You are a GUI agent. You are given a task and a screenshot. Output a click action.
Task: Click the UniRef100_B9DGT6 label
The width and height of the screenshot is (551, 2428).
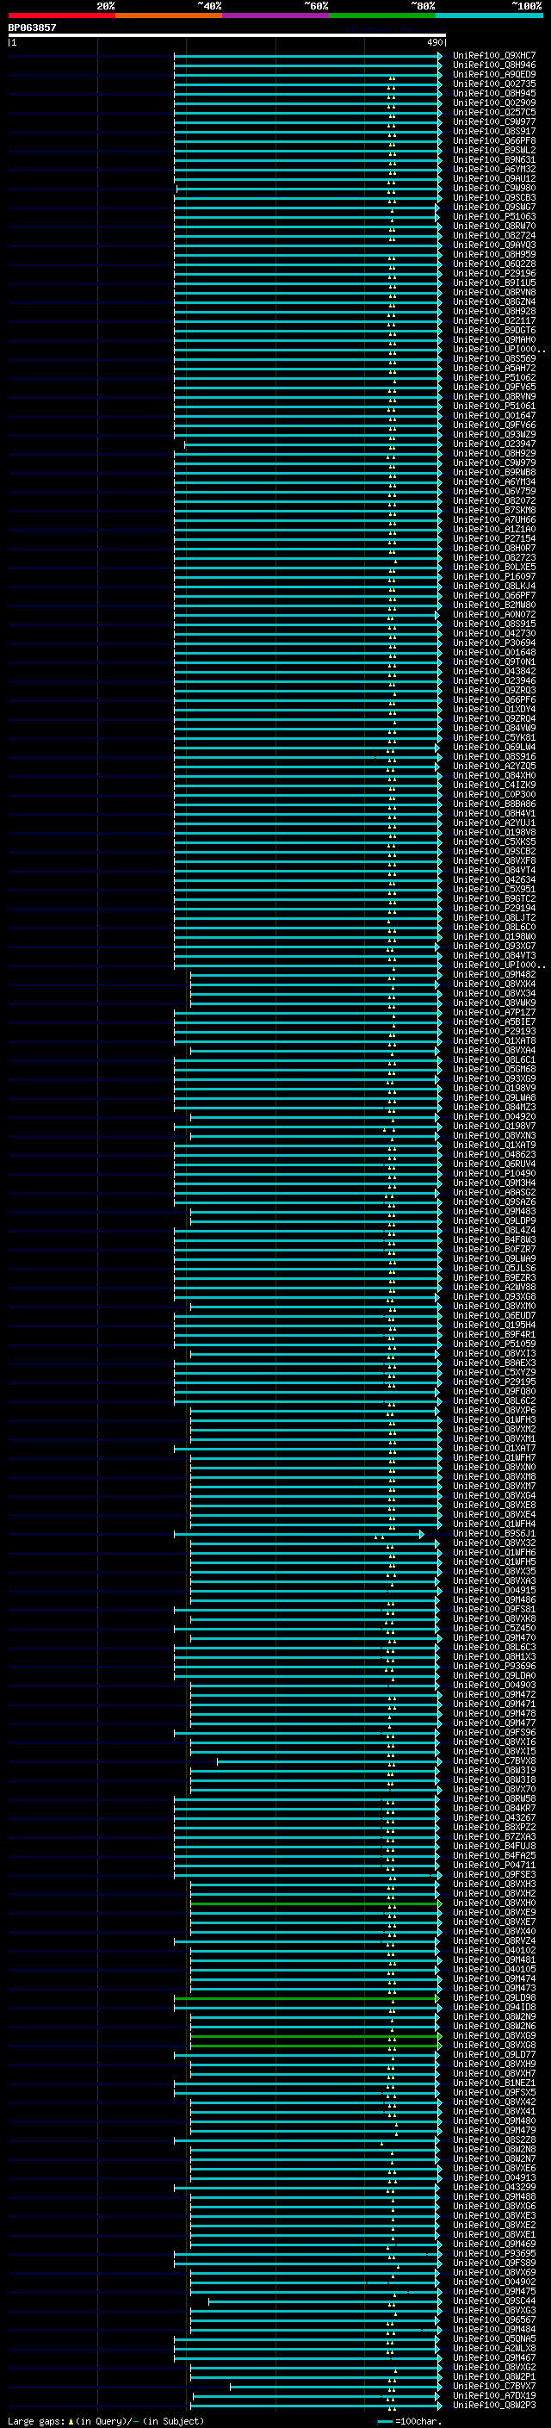(493, 330)
